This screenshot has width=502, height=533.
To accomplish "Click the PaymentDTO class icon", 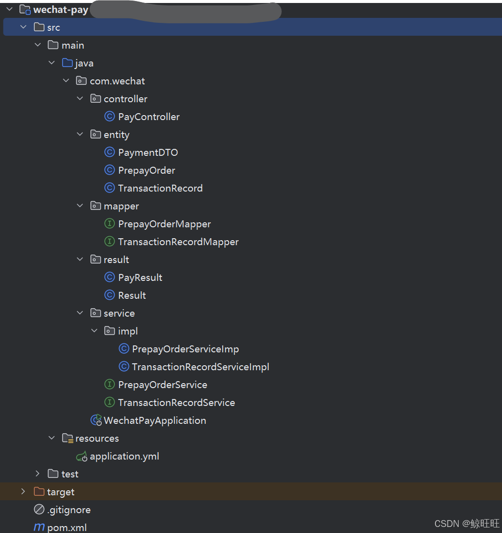I will (x=110, y=152).
